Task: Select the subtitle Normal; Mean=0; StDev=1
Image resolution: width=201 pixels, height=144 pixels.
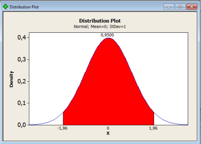Action: 100,26
